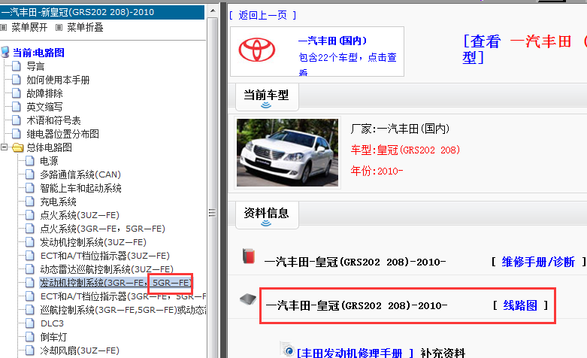Click the white Crown car thumbnail
The image size is (587, 358).
[288, 153]
